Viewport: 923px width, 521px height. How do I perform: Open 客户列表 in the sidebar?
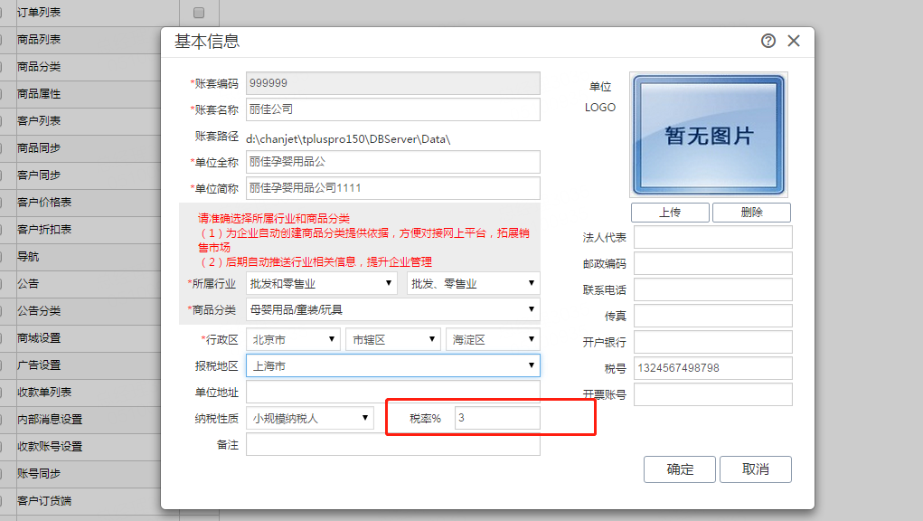pos(39,120)
